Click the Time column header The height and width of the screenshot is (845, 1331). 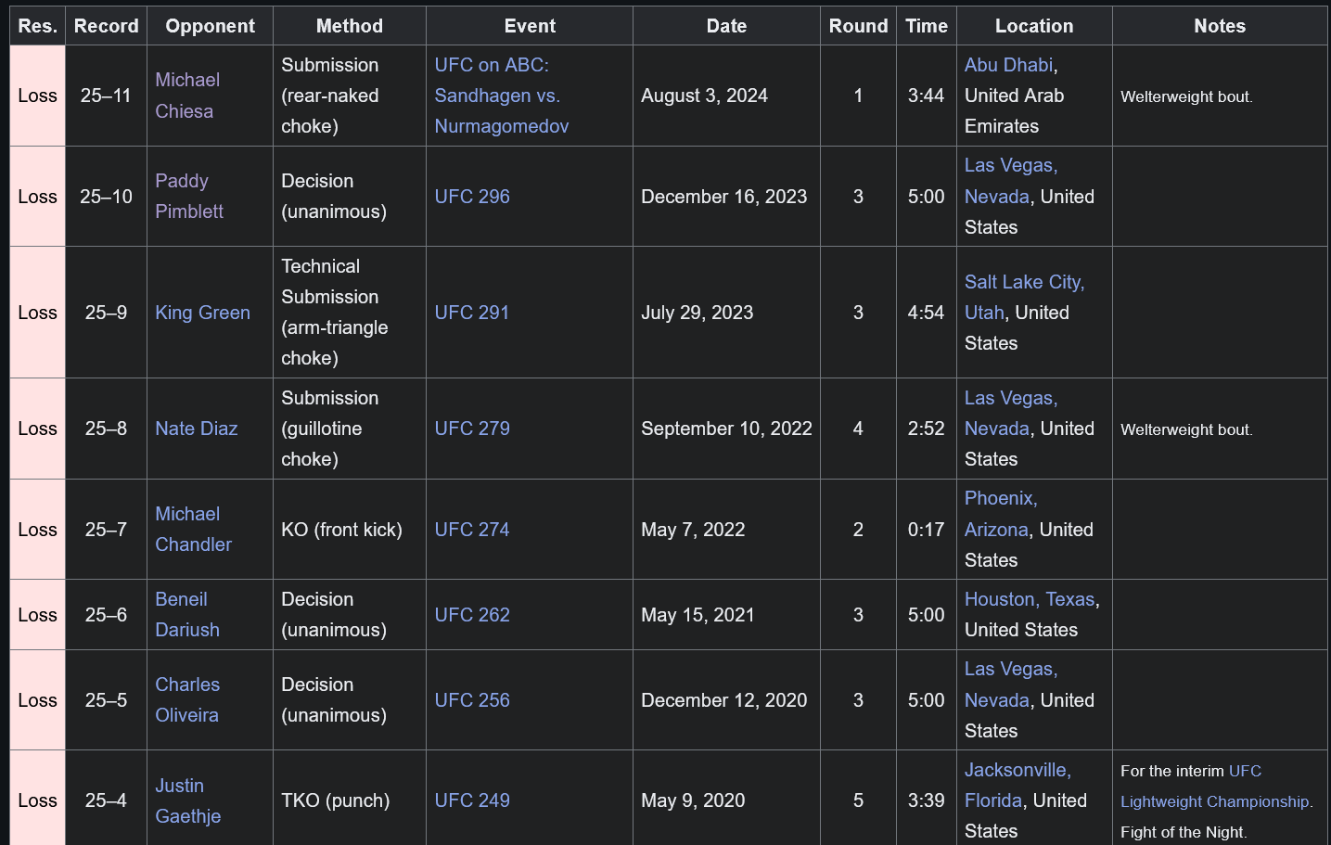[927, 26]
